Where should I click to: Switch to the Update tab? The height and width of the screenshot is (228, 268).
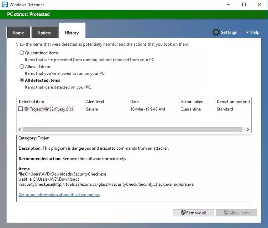click(44, 32)
